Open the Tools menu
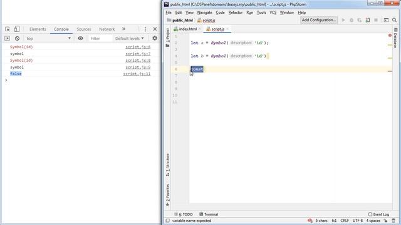 [x=261, y=12]
